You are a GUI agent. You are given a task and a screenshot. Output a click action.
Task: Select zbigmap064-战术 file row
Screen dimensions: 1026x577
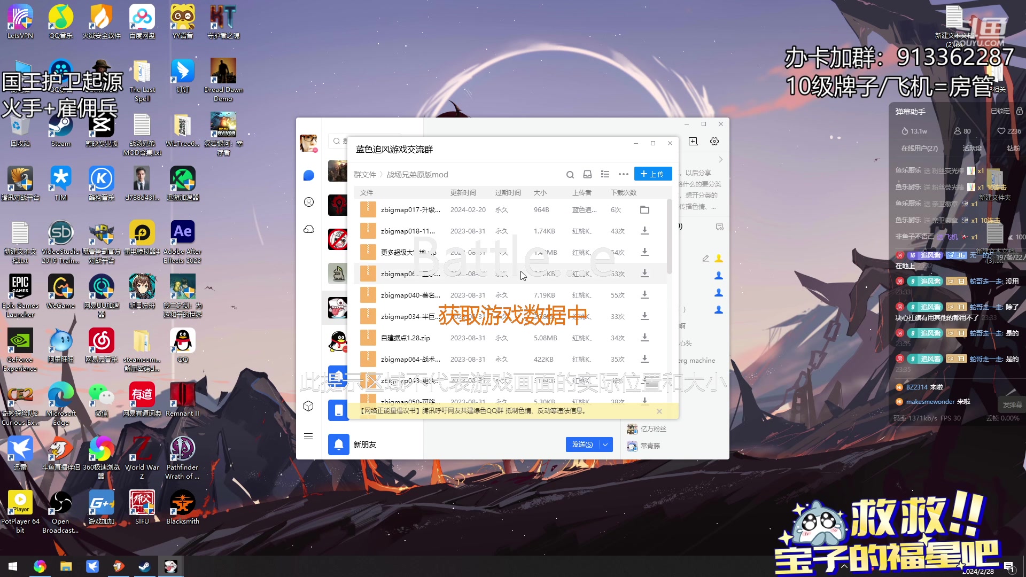(510, 359)
